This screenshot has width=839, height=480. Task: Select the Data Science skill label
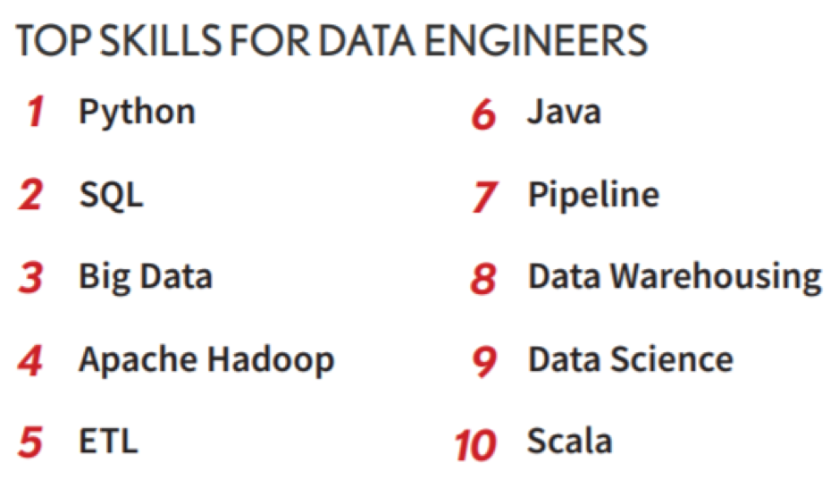click(x=630, y=358)
